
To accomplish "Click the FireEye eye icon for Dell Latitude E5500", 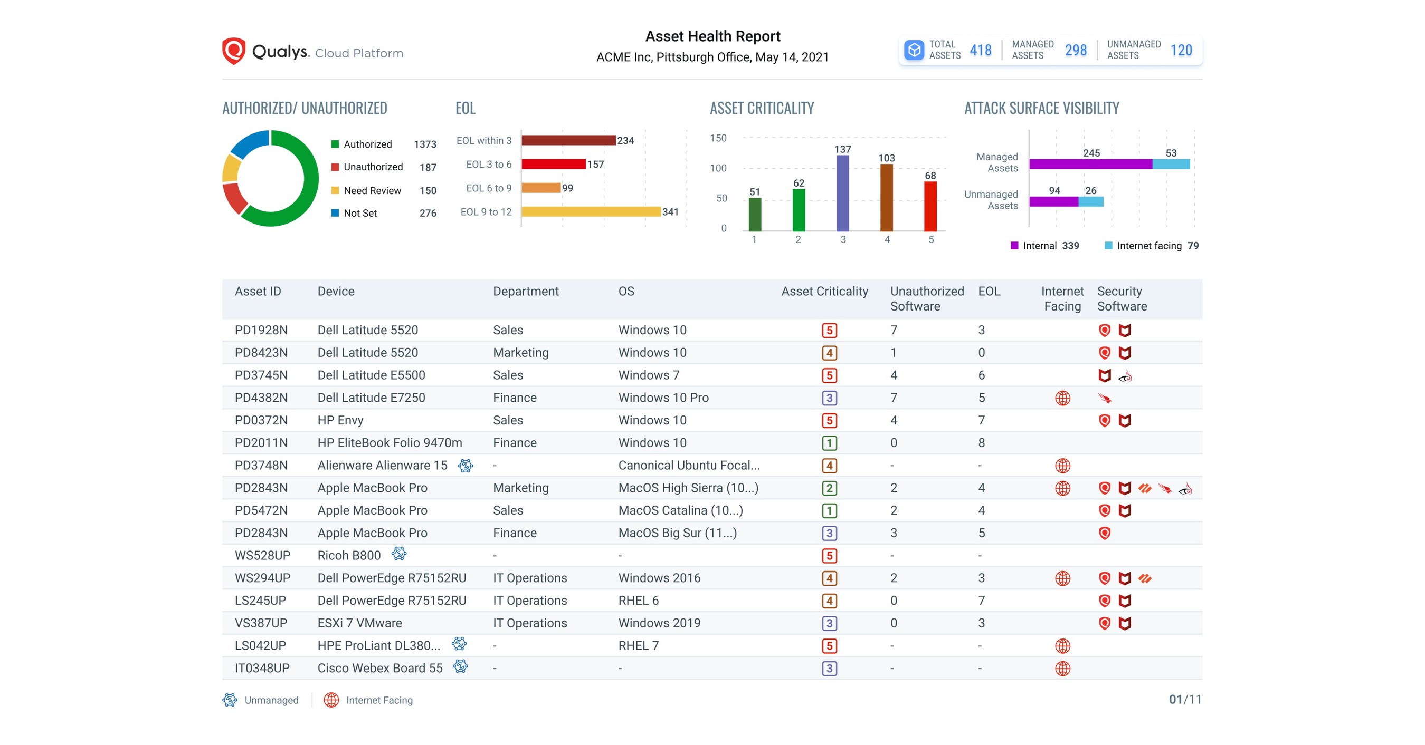I will (1127, 376).
